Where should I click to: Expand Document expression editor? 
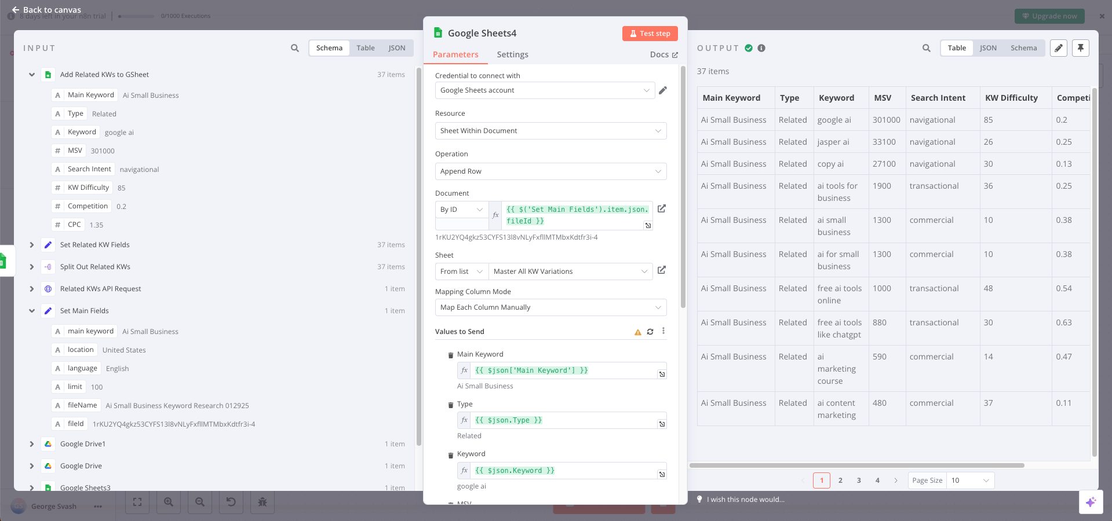(648, 226)
